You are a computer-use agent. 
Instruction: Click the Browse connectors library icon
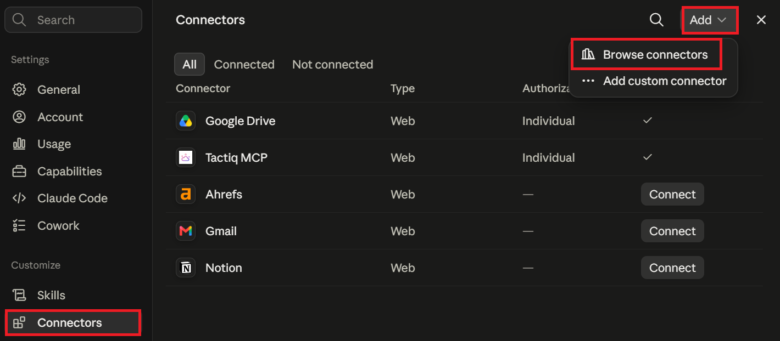click(588, 54)
